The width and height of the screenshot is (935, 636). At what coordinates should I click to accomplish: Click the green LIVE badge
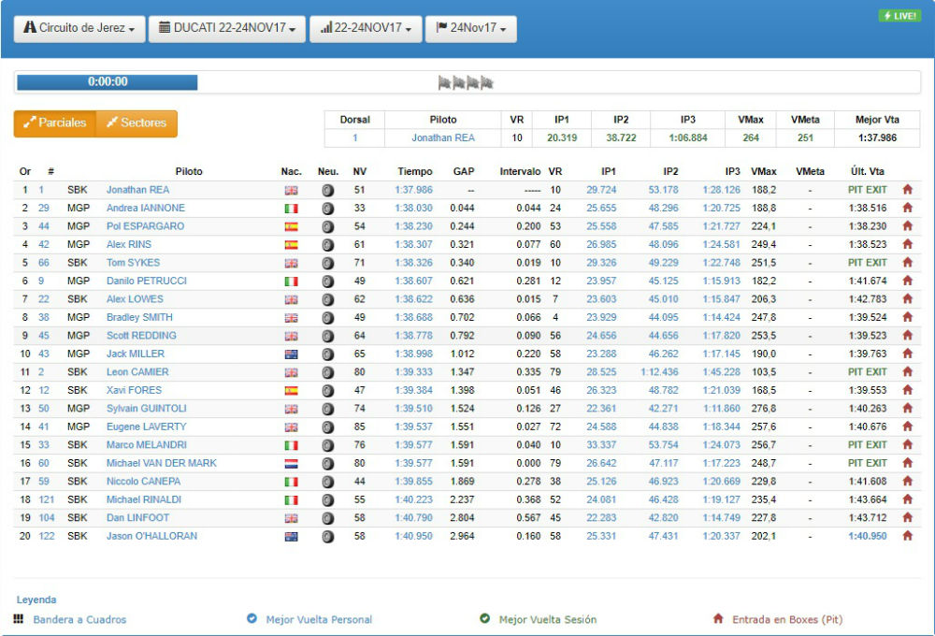point(899,16)
